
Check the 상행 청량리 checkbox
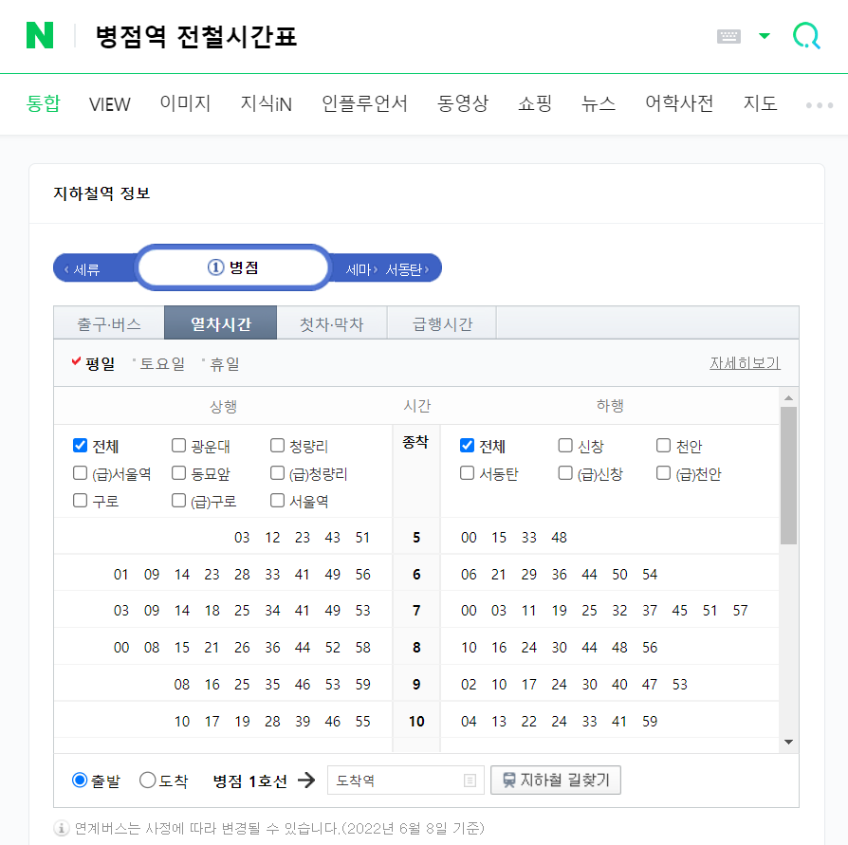coord(277,446)
